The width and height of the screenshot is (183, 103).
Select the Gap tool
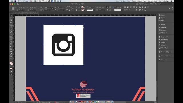click(11, 22)
